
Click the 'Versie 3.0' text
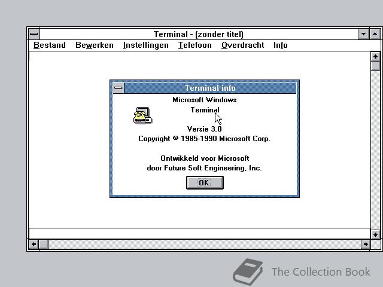click(x=205, y=129)
